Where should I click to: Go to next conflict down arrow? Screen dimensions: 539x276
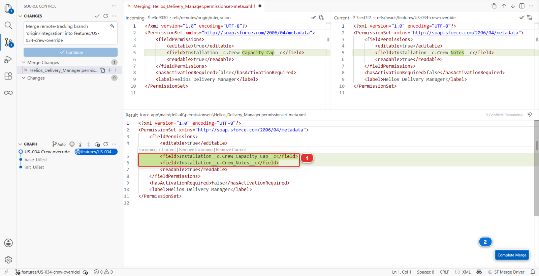point(513,6)
